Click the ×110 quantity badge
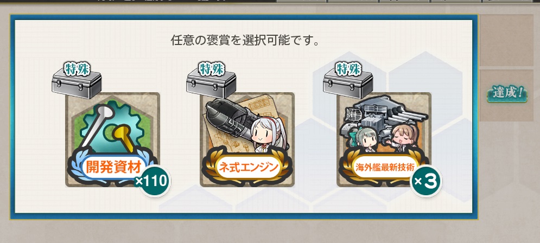This screenshot has width=540, height=243. [x=153, y=181]
